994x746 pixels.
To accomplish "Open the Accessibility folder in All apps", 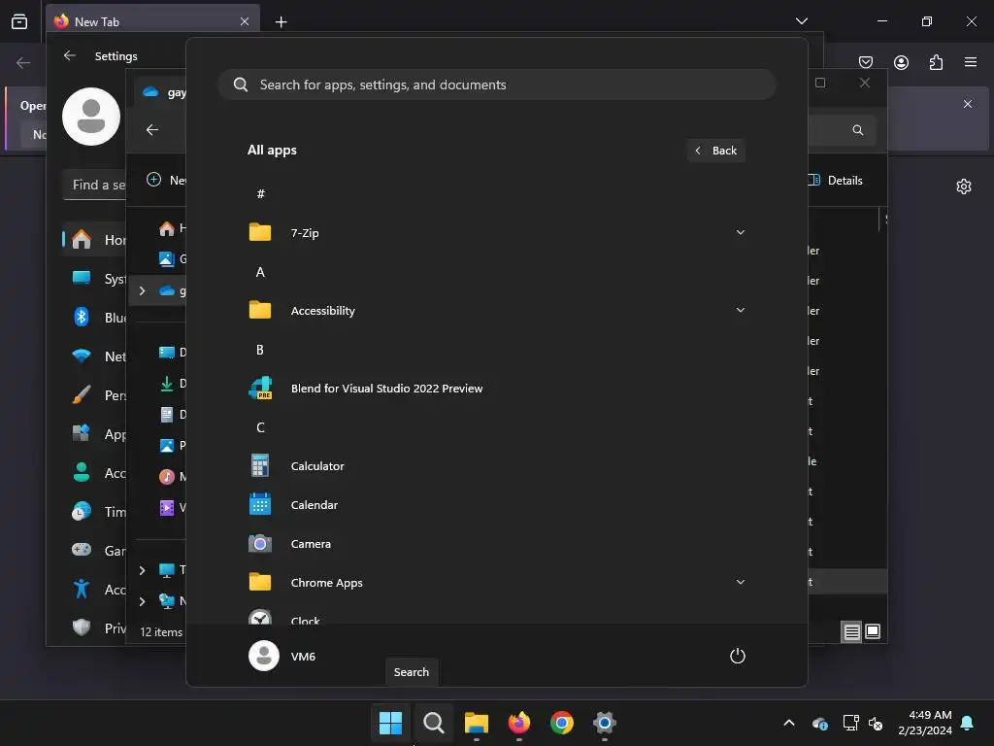I will pyautogui.click(x=496, y=310).
